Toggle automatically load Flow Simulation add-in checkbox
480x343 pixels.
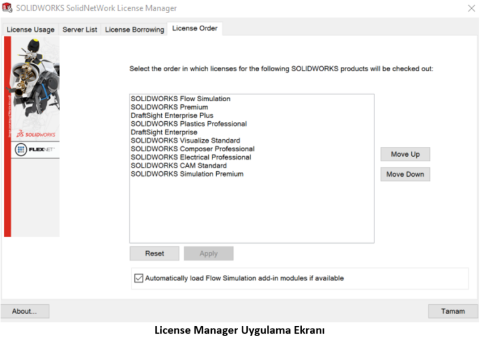point(139,279)
